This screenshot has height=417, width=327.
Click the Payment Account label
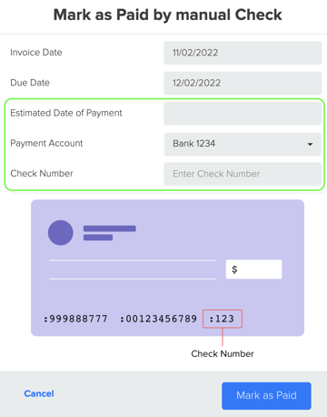(x=46, y=143)
